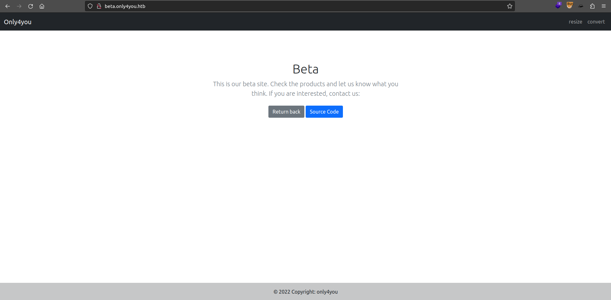
Task: Click the Source Code button
Action: pyautogui.click(x=324, y=112)
